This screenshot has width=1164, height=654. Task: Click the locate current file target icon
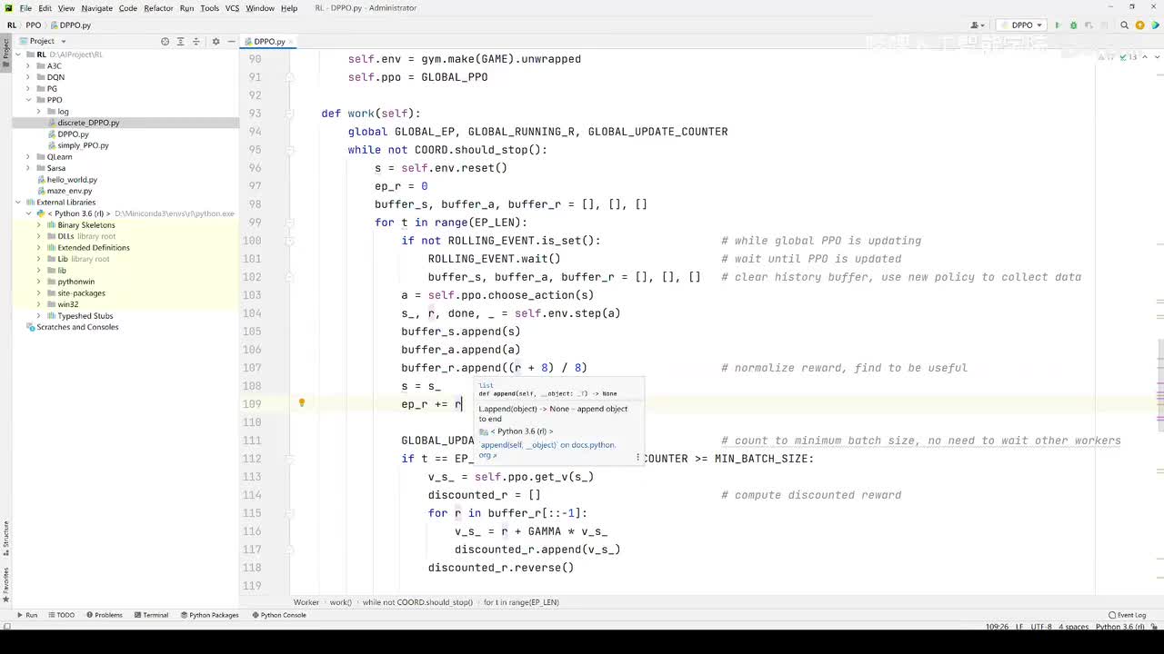point(165,41)
